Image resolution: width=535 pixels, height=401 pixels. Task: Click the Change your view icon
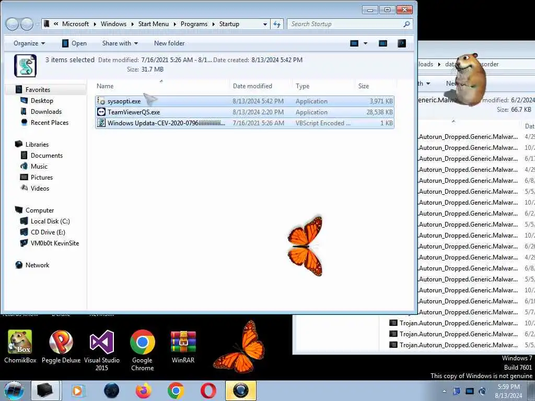[x=354, y=43]
